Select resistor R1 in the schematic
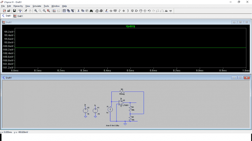This screenshot has width=252, height=141. pos(130,109)
